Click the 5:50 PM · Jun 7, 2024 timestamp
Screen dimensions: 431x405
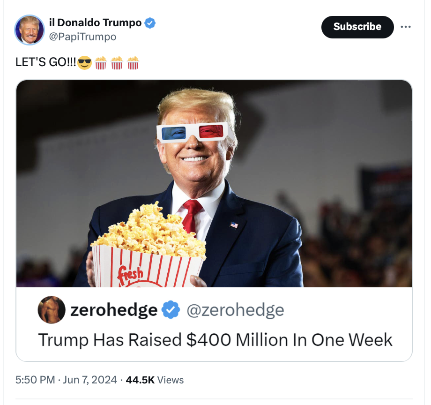click(66, 380)
